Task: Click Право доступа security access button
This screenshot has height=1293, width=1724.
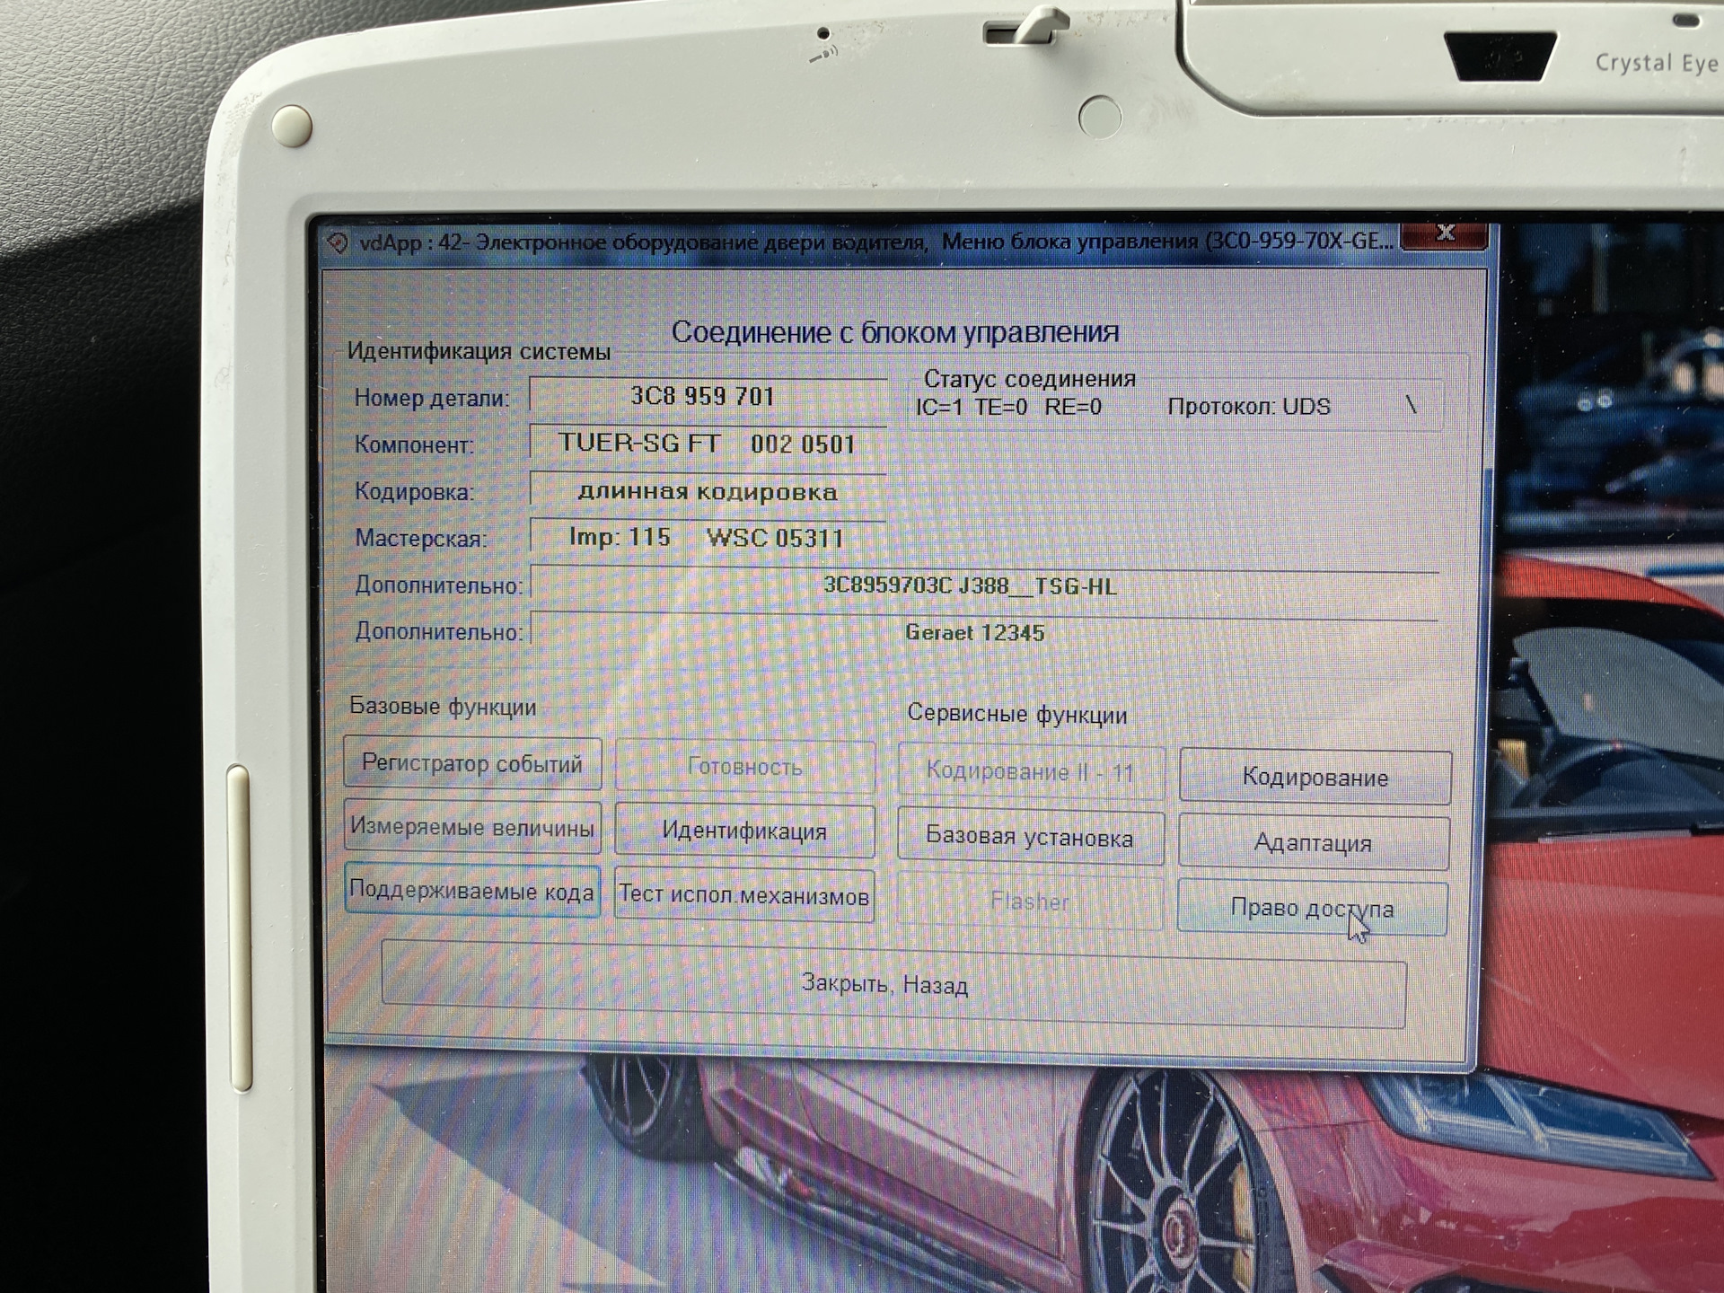Action: coord(1313,908)
